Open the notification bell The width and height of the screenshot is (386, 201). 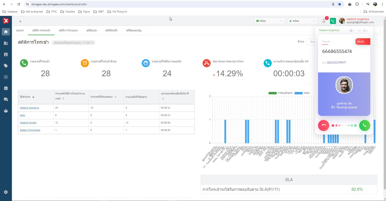pyautogui.click(x=324, y=21)
